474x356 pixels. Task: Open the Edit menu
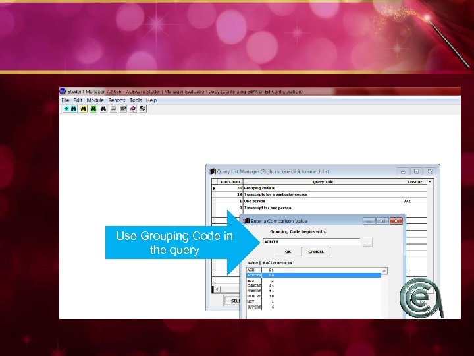coord(78,100)
